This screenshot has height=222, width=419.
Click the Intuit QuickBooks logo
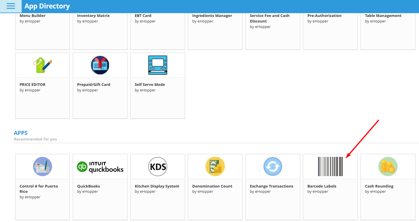click(x=100, y=167)
